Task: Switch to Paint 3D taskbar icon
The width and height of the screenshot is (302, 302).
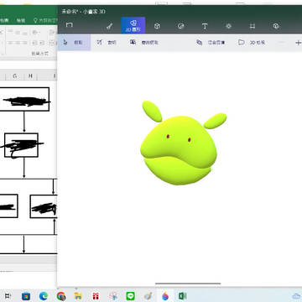Action: click(165, 296)
